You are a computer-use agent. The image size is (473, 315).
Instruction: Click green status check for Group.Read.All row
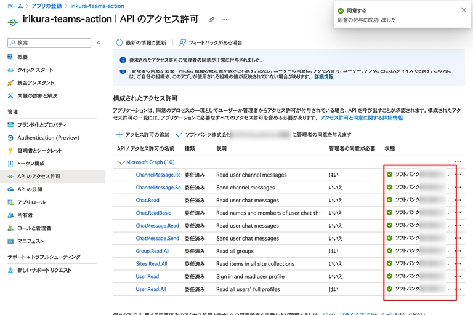click(389, 250)
